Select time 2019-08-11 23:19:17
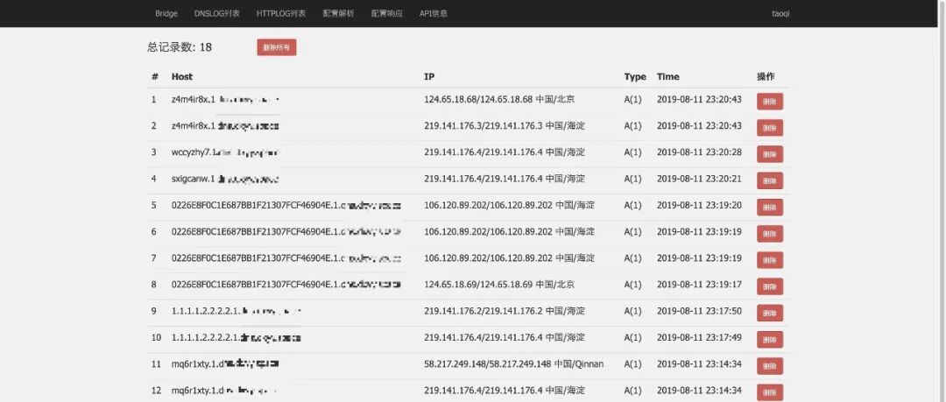Image resolution: width=946 pixels, height=402 pixels. (x=699, y=285)
